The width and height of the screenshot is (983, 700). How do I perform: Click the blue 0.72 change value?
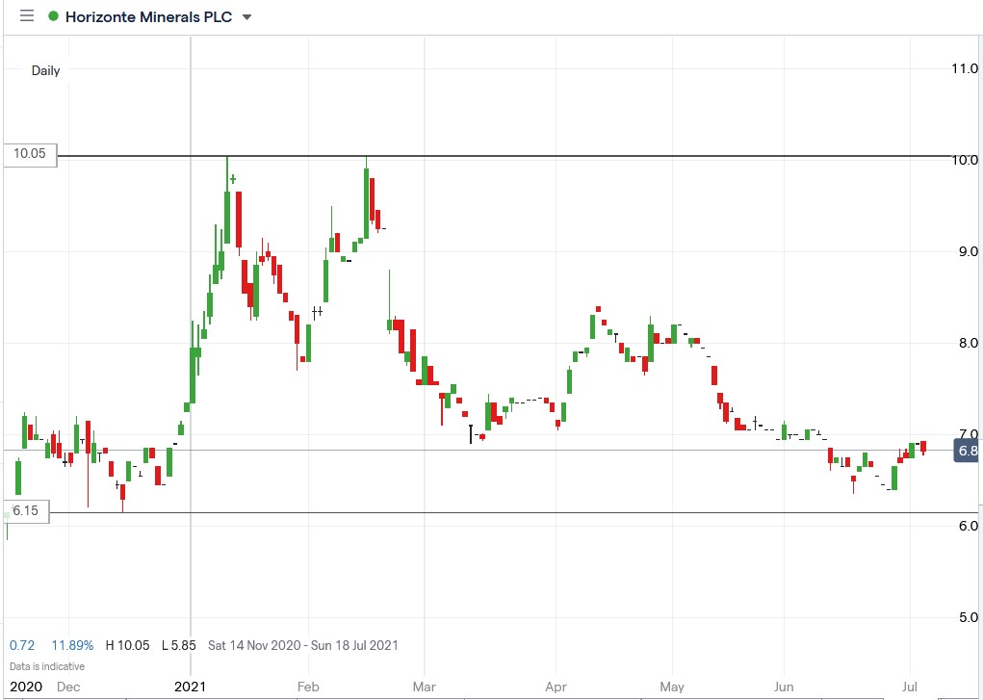tap(21, 645)
